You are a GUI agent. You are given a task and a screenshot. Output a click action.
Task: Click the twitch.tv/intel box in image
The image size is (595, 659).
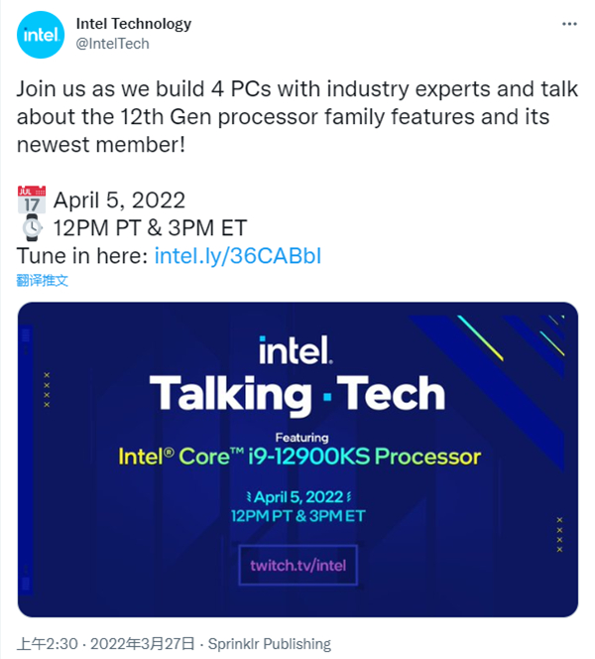pos(297,566)
